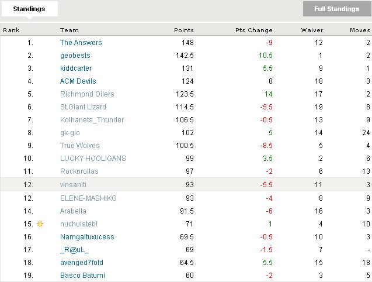The width and height of the screenshot is (372, 282).
Task: Open Basco Batumi team link
Action: (82, 276)
